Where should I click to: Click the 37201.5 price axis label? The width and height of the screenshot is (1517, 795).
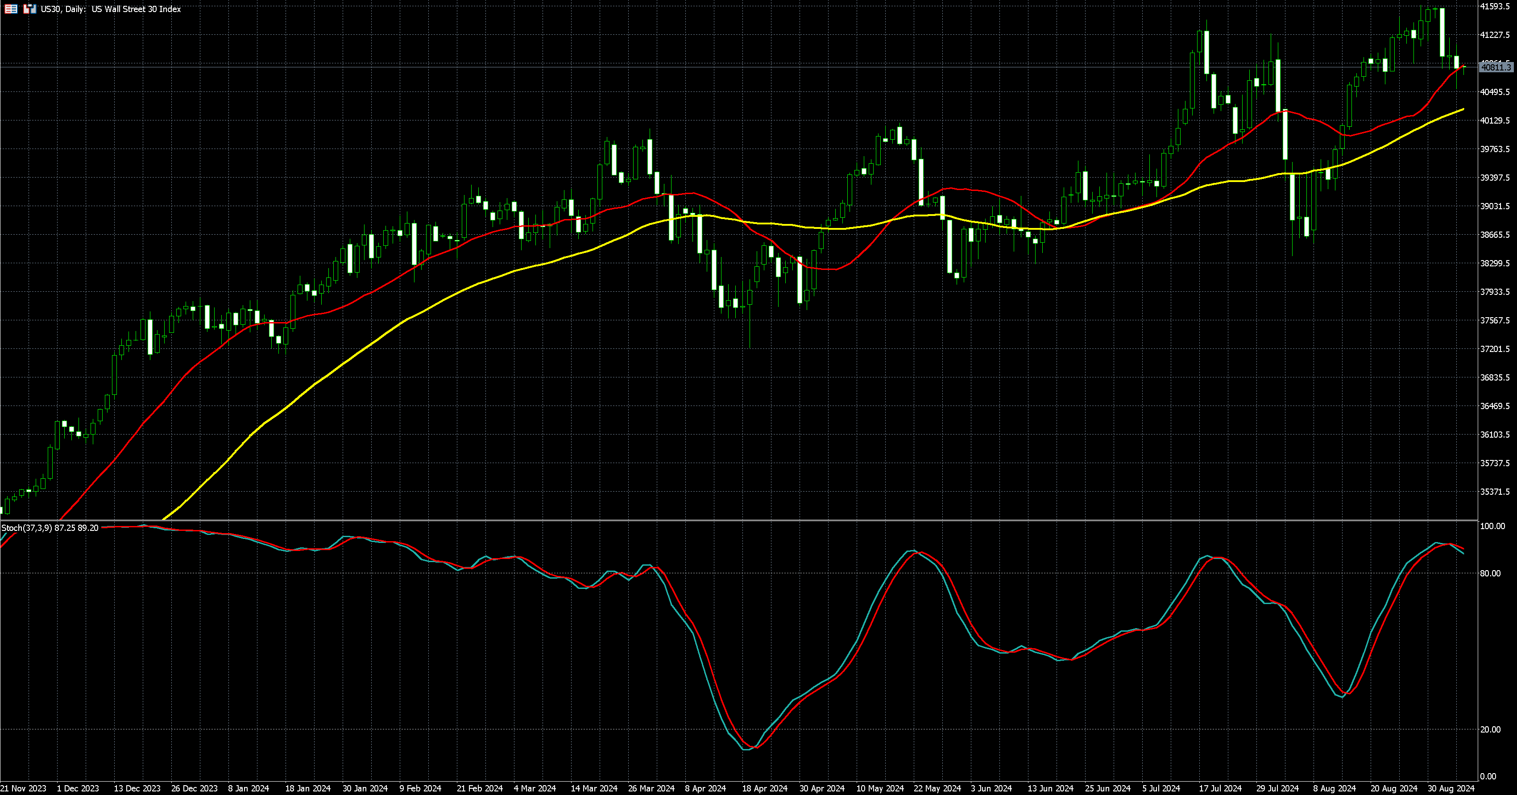(1495, 349)
